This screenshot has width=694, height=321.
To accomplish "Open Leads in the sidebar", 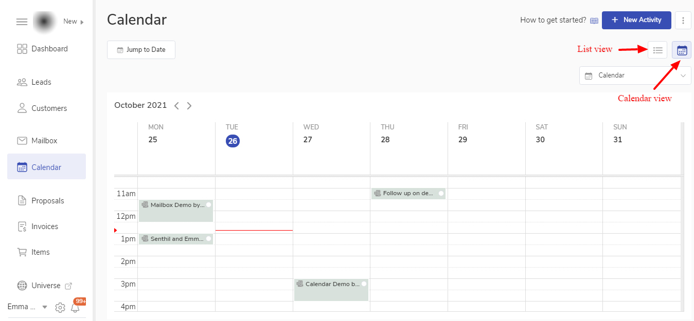I will coord(41,82).
